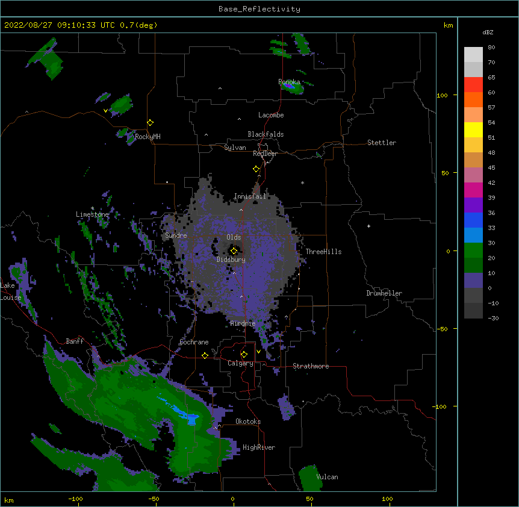This screenshot has width=519, height=507.
Task: Click the Ponoka city label
Action: tap(289, 82)
